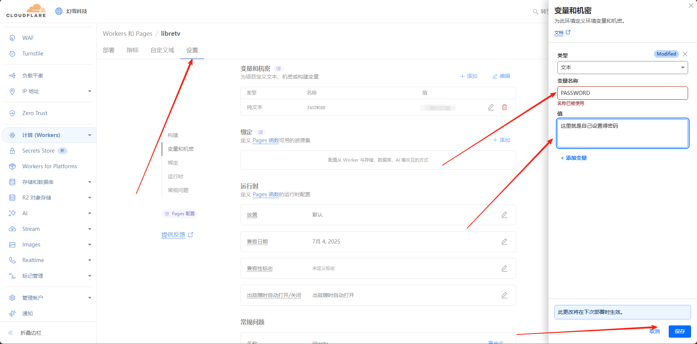Screen dimensions: 697x344
Task: Click the Stream cloud icon
Action: (x=12, y=229)
